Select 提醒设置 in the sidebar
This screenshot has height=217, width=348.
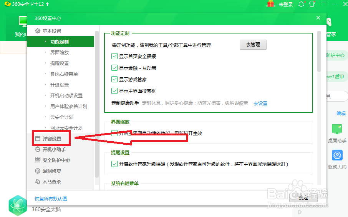coord(60,63)
